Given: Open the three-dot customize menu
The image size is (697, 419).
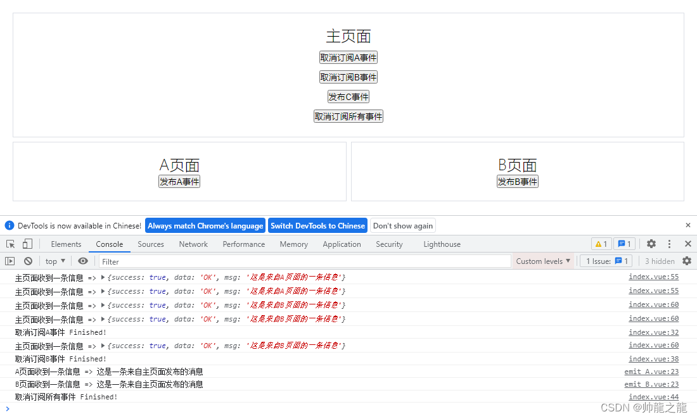Looking at the screenshot, I should click(669, 244).
